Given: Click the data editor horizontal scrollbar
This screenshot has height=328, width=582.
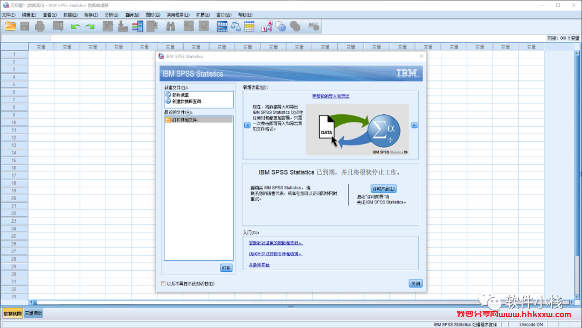Looking at the screenshot, I should pyautogui.click(x=301, y=302).
